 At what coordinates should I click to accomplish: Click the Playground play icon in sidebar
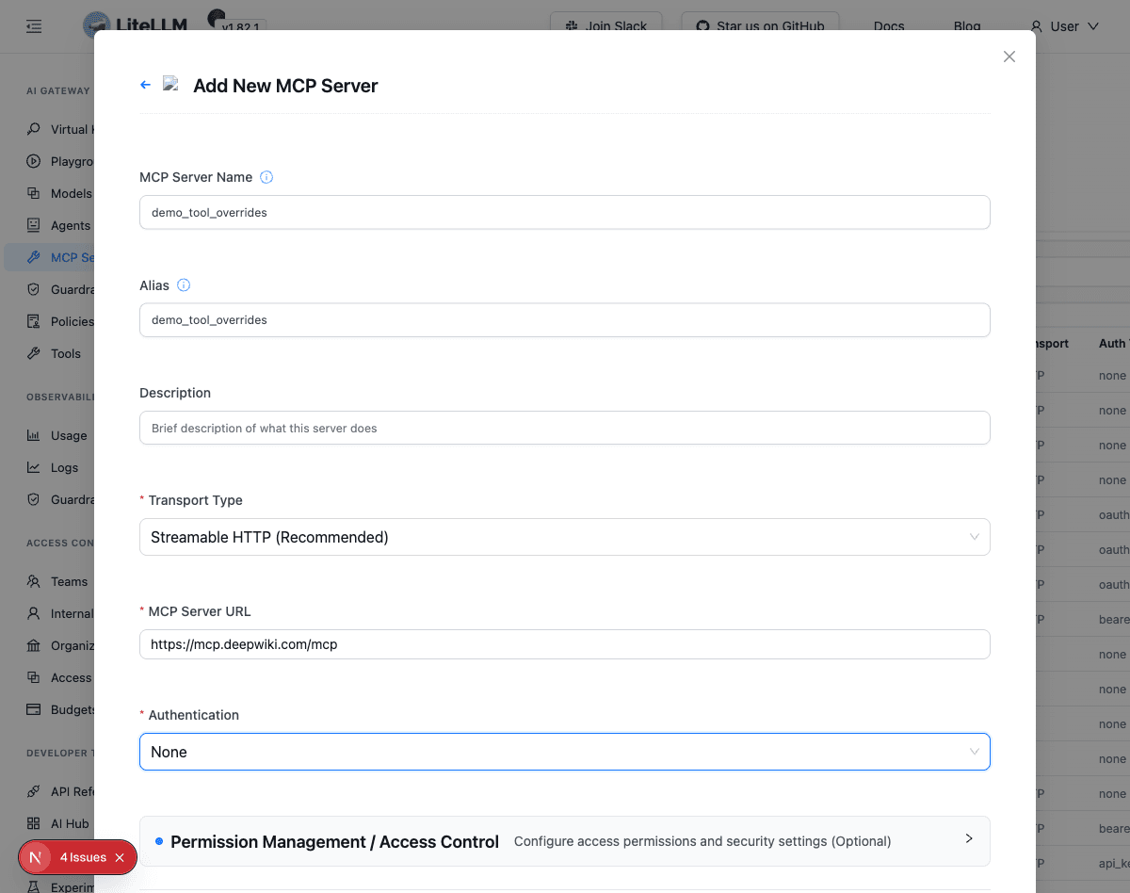pyautogui.click(x=34, y=161)
